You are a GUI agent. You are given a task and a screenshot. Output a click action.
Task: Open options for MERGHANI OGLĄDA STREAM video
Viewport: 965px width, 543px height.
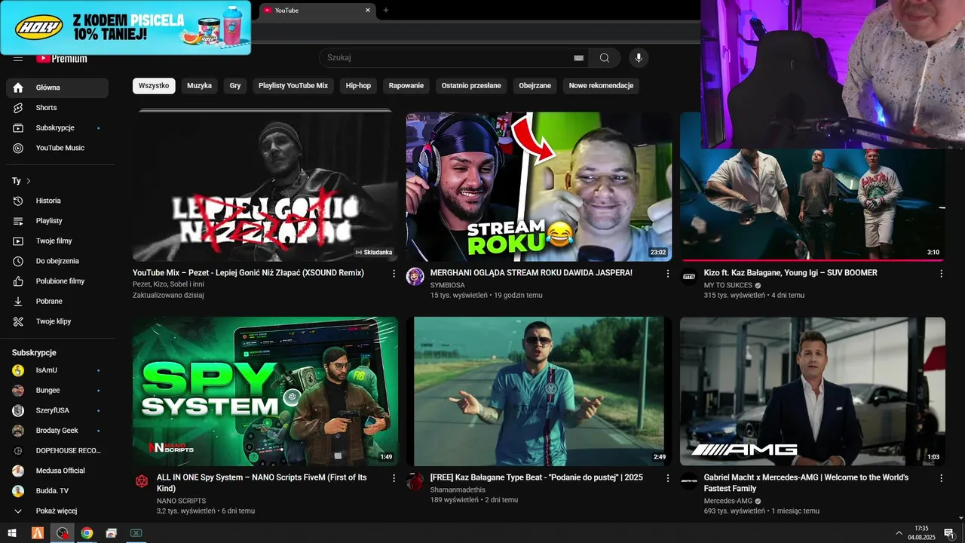pos(667,274)
